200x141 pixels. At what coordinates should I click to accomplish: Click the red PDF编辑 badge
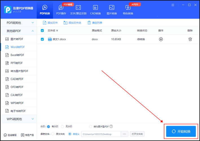point(68,5)
